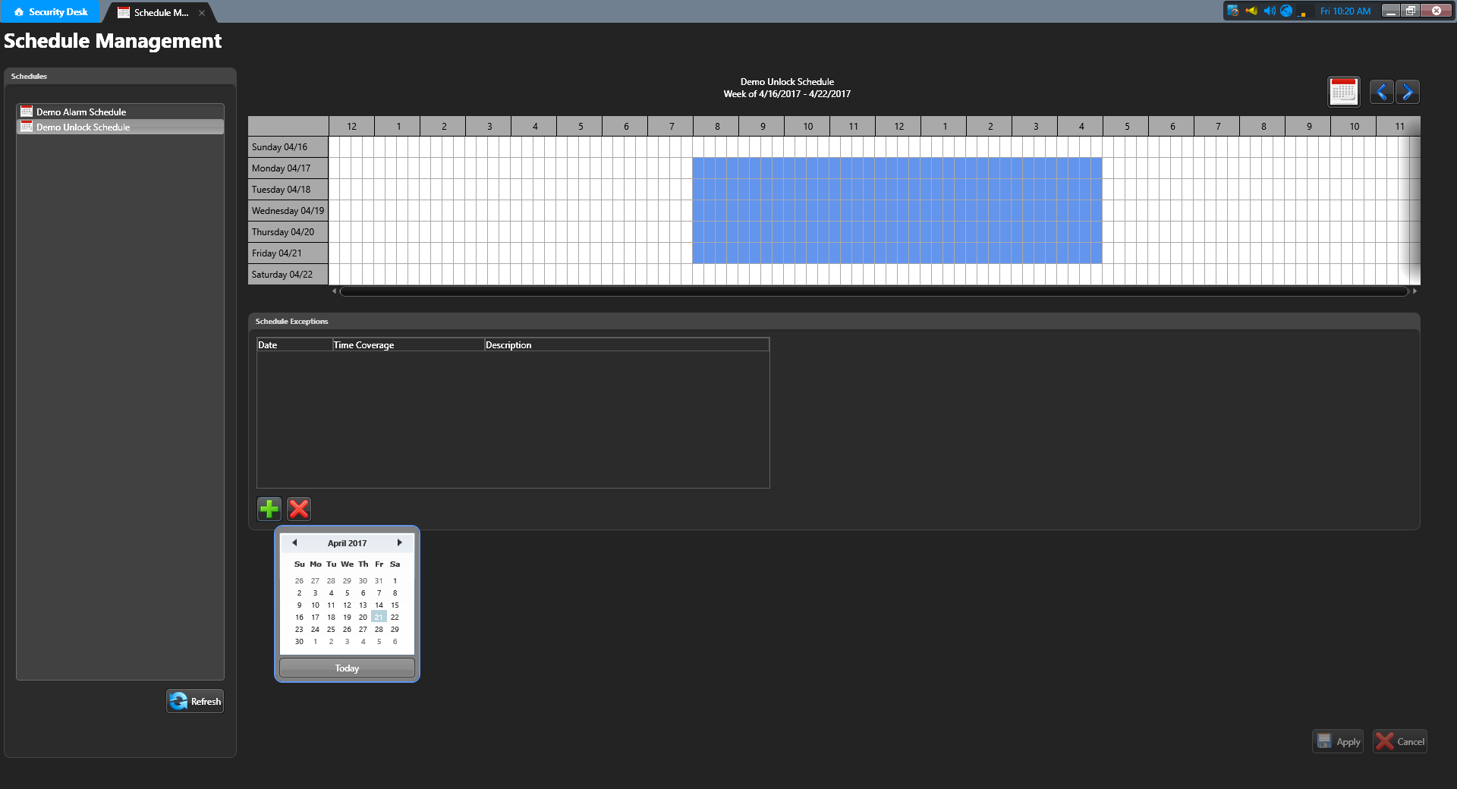The height and width of the screenshot is (789, 1457).
Task: Jump to Today in the calendar popup
Action: point(347,668)
